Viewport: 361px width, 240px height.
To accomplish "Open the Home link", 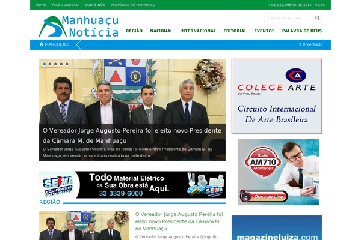I will (41, 5).
